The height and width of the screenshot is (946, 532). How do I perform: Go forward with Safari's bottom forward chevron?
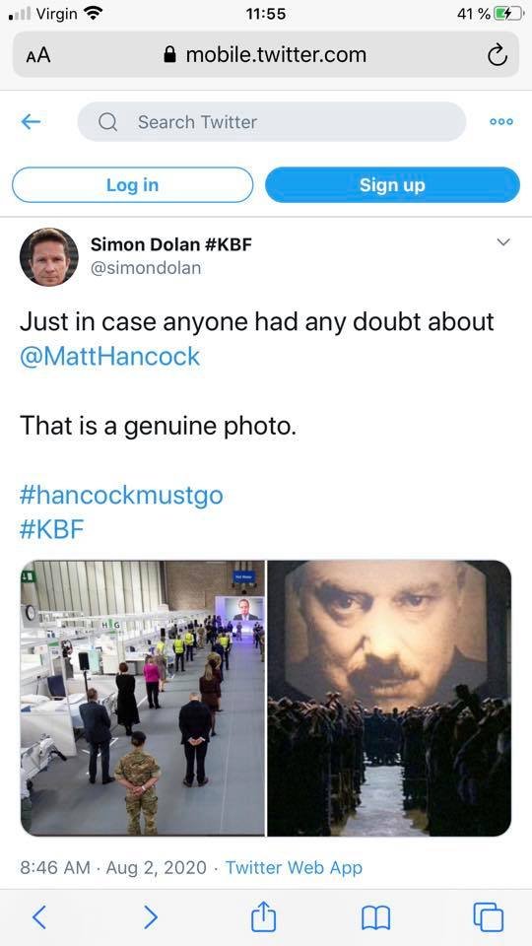[151, 917]
